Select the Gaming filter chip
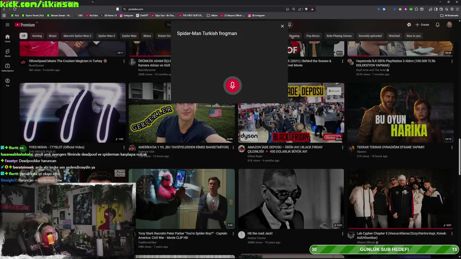 37,36
